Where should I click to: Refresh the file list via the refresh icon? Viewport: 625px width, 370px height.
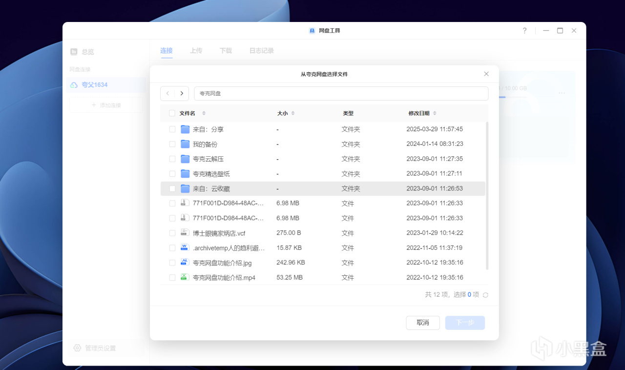pos(485,295)
